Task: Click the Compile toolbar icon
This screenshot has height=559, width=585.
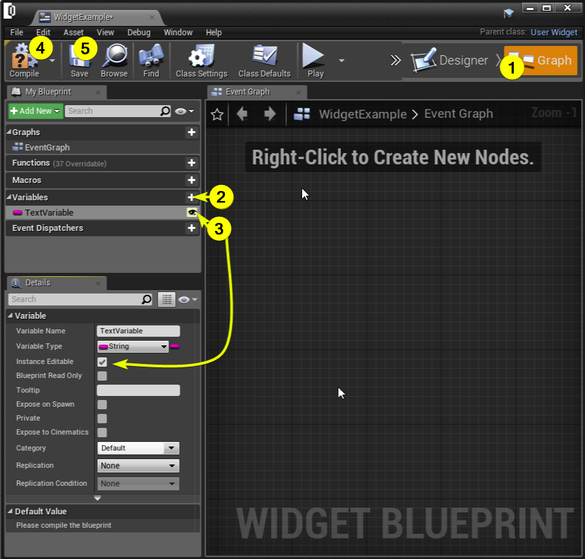Action: coord(24,59)
